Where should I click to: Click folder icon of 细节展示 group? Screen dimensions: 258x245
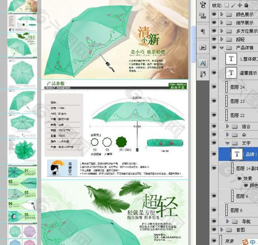229,23
